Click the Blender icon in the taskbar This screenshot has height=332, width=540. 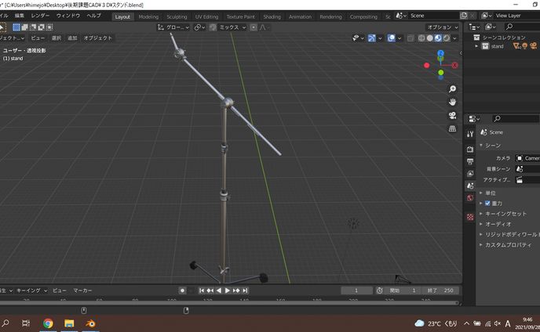pos(90,323)
